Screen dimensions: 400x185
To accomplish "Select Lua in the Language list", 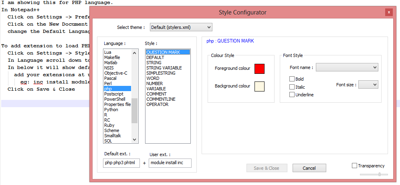I will point(117,52).
